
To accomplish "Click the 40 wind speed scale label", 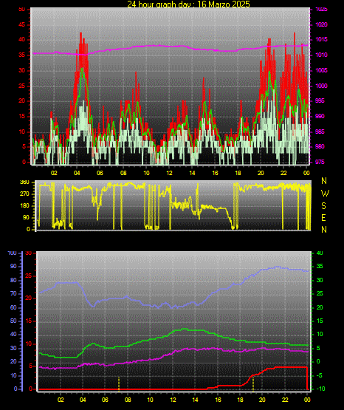I will click(21, 40).
